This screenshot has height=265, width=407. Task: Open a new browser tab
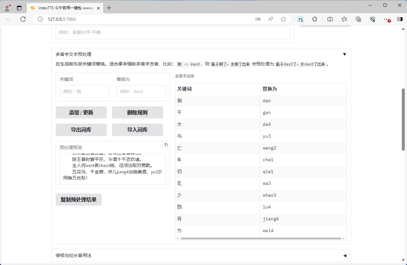(x=109, y=8)
